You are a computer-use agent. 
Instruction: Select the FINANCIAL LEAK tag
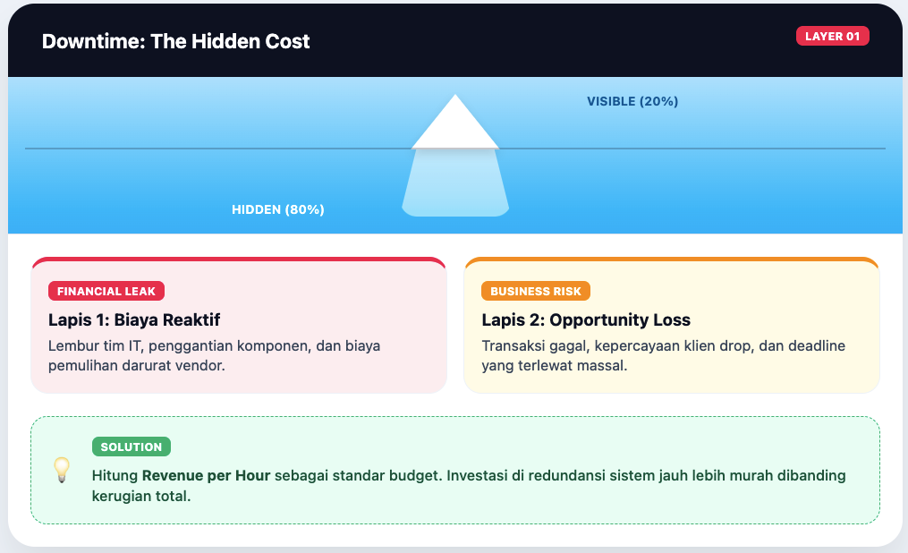click(106, 291)
